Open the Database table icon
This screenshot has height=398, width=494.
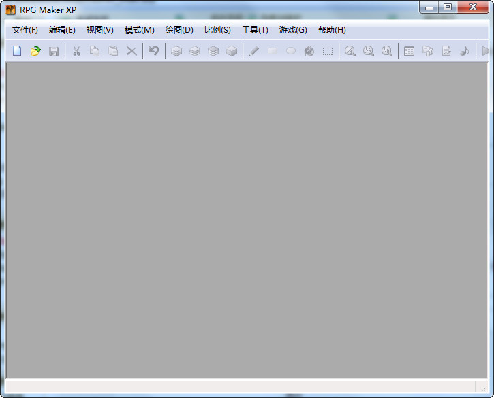click(x=410, y=51)
